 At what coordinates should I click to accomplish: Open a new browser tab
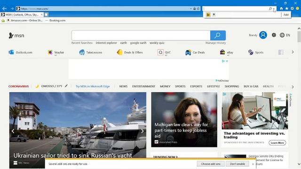click(46, 15)
